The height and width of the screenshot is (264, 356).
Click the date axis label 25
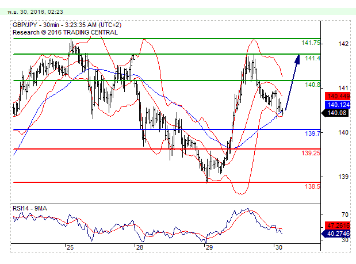click(70, 247)
